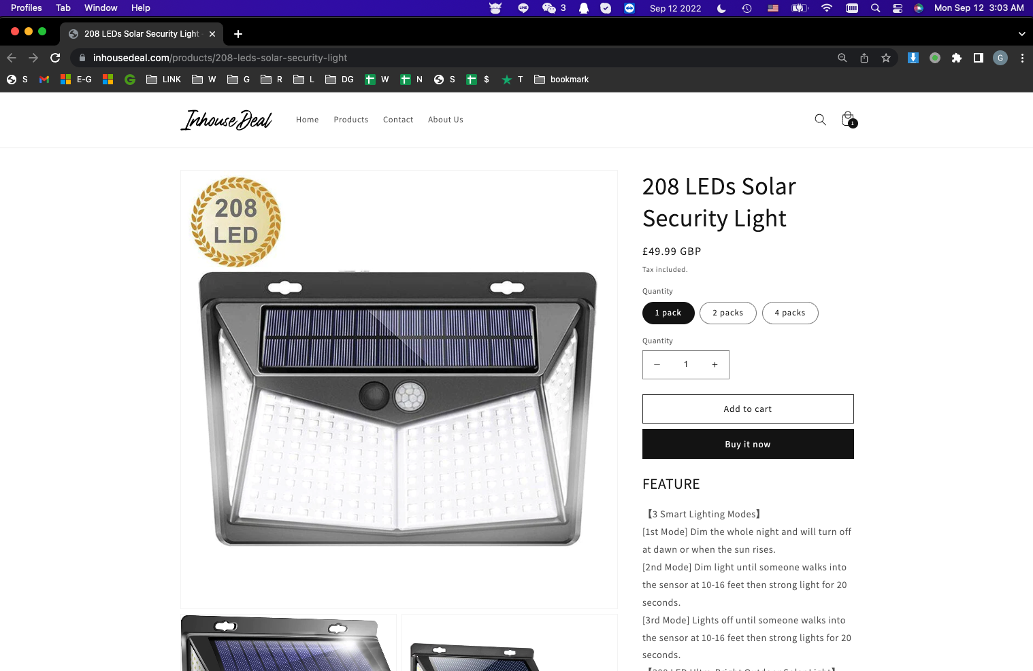Increase quantity with the plus button
Screen dimensions: 1033x671
tap(715, 365)
